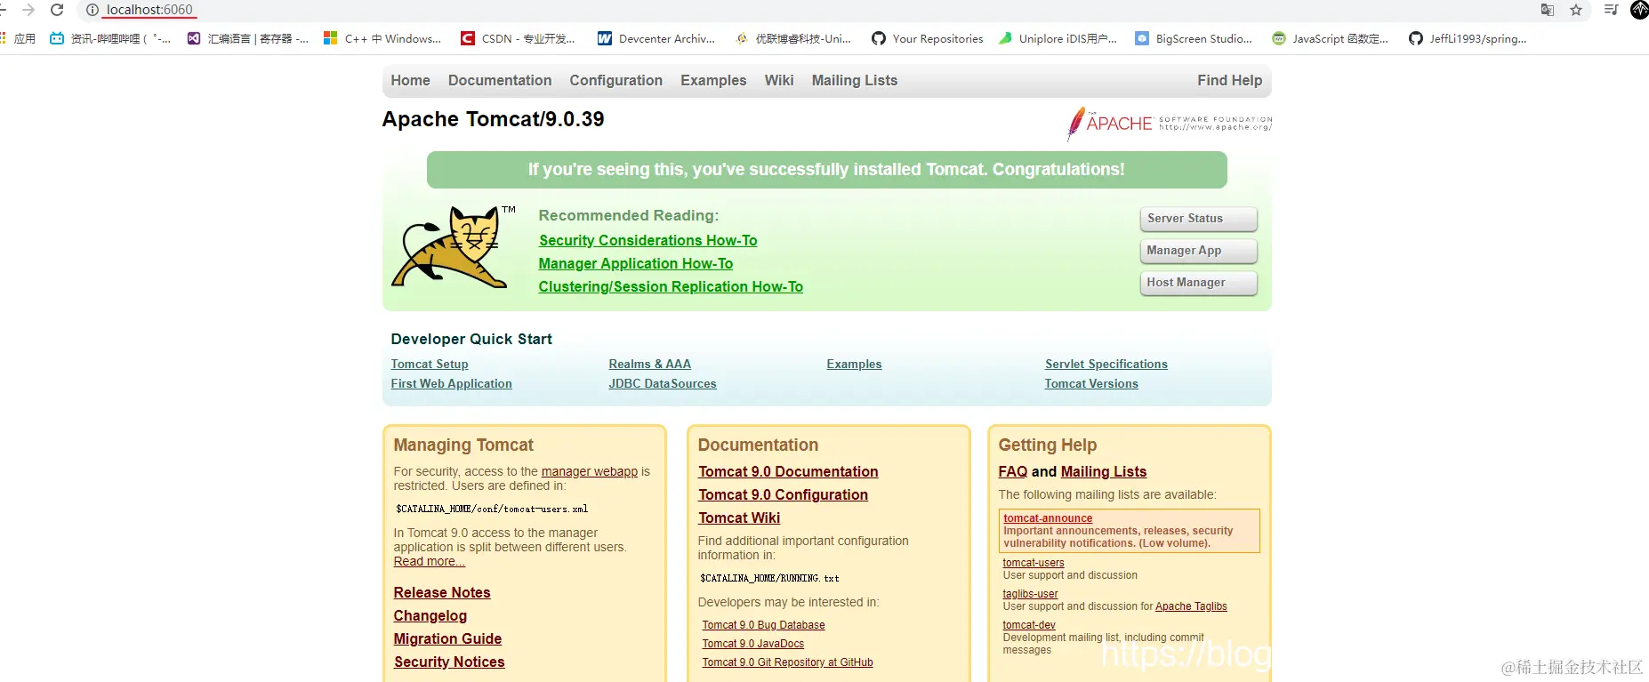Open the Changelog link
The image size is (1649, 682).
pyautogui.click(x=430, y=615)
